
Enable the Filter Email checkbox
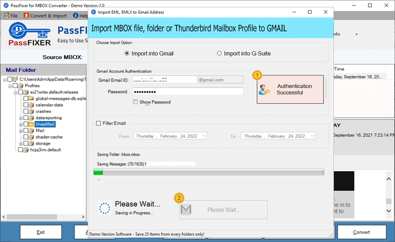99,123
